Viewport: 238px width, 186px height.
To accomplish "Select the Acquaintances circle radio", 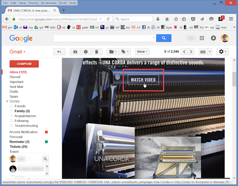I will (11, 116).
